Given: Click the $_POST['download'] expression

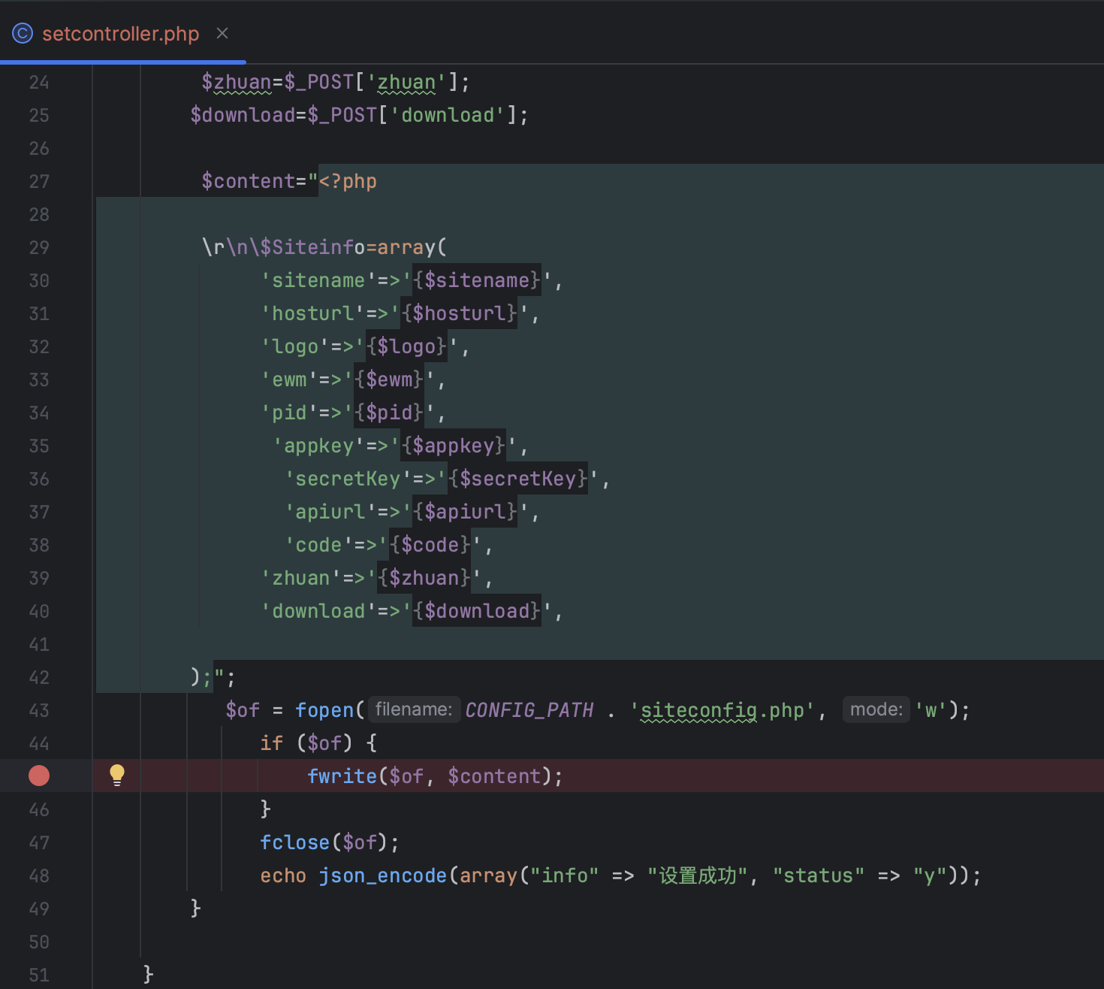Looking at the screenshot, I should [x=412, y=115].
